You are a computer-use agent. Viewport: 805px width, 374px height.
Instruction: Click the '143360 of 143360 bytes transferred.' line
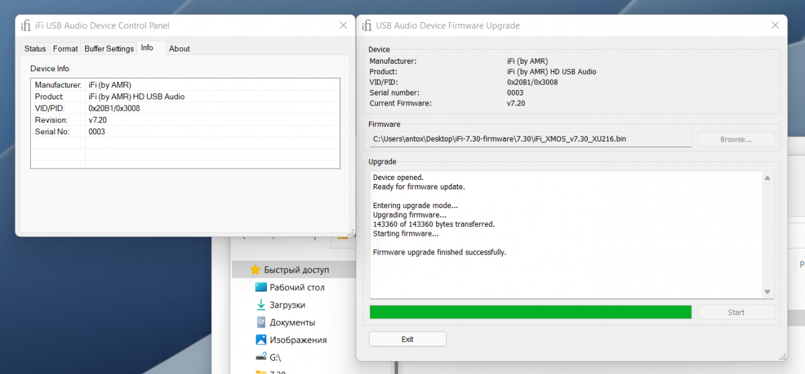pos(433,224)
